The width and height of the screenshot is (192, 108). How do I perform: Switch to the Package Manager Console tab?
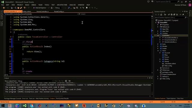tap(13, 99)
